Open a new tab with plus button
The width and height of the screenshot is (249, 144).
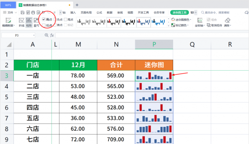coord(77,5)
